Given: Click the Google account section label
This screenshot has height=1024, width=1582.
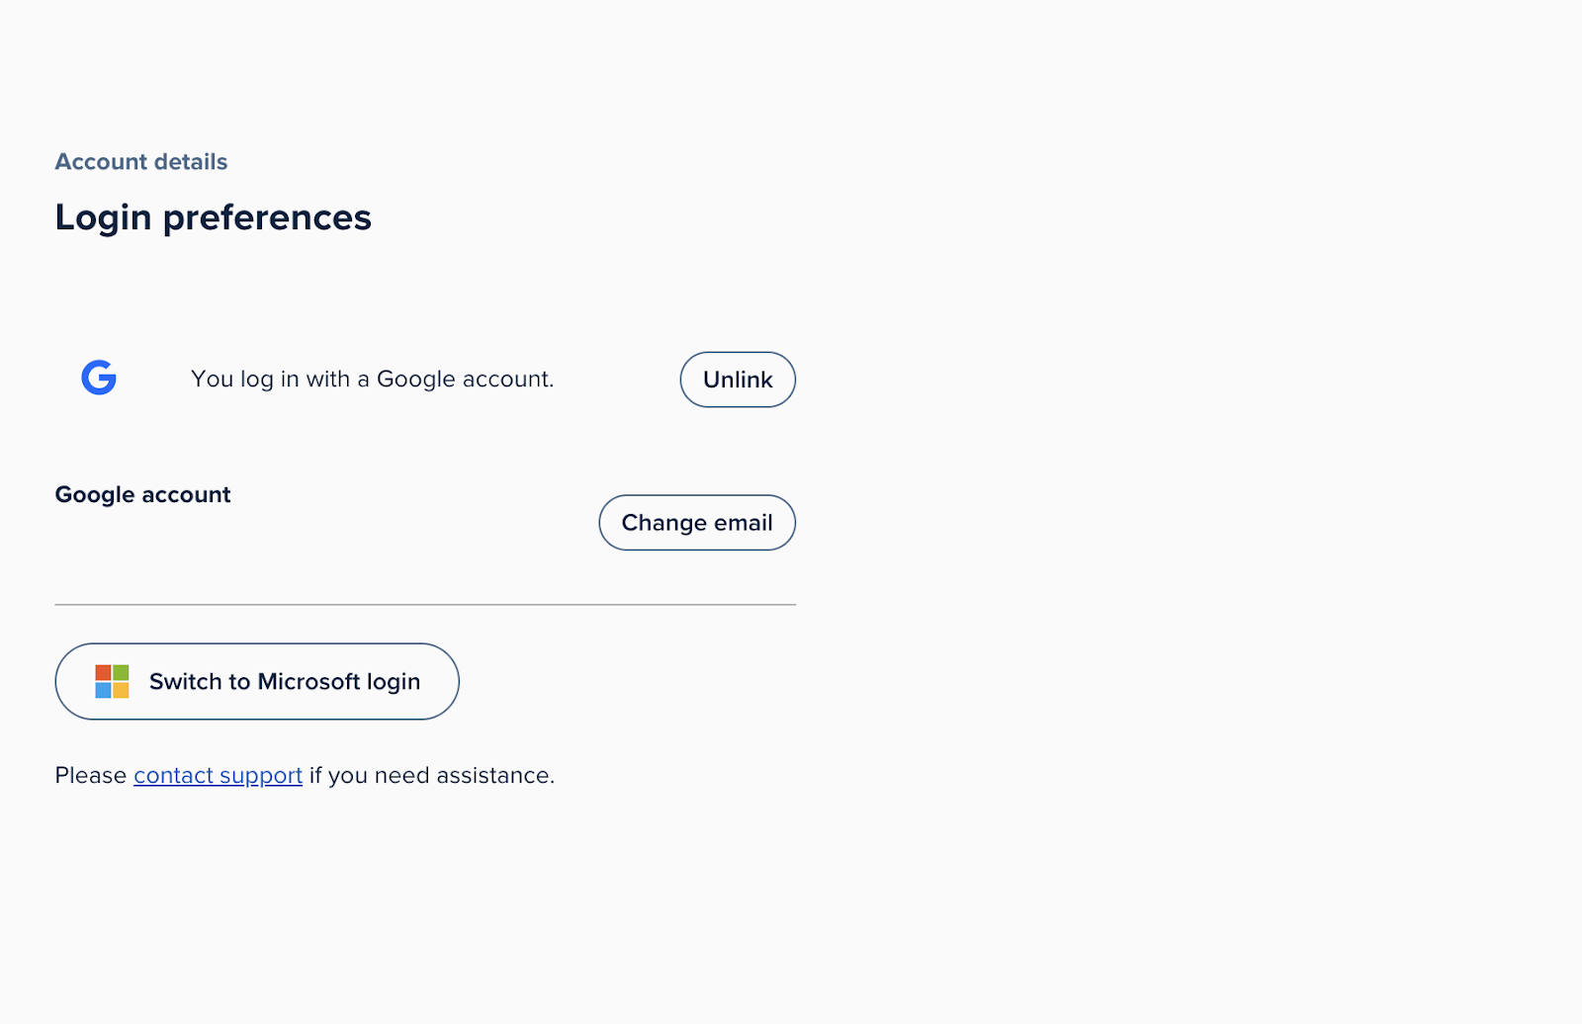Looking at the screenshot, I should 142,494.
